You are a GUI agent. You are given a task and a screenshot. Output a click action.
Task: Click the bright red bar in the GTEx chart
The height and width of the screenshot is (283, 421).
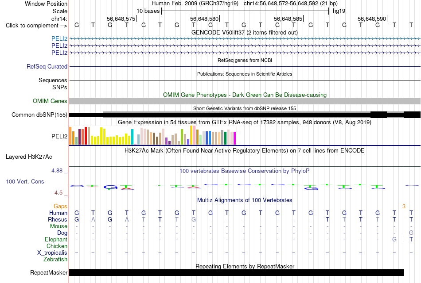(86, 136)
